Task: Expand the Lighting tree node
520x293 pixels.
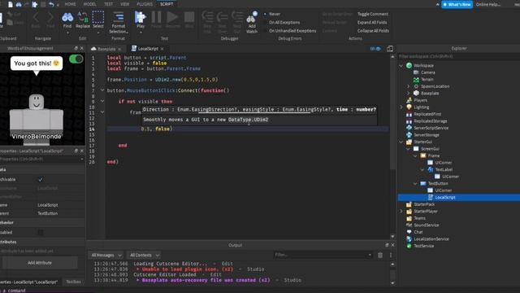Action: pyautogui.click(x=401, y=107)
